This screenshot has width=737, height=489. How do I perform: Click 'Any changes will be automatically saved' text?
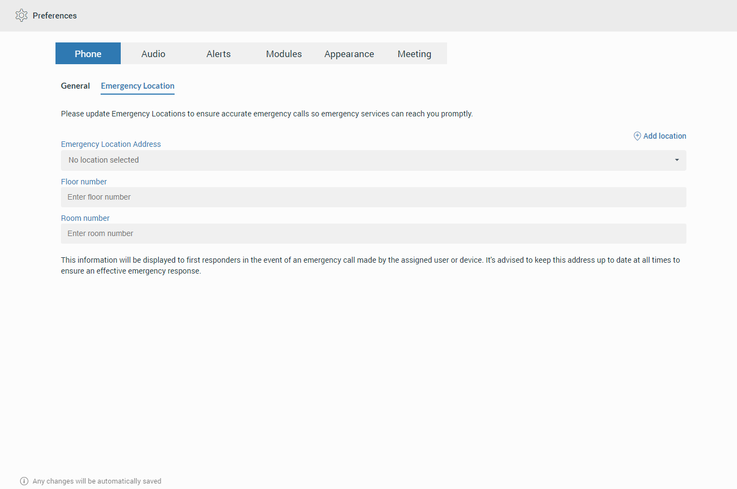(x=97, y=481)
